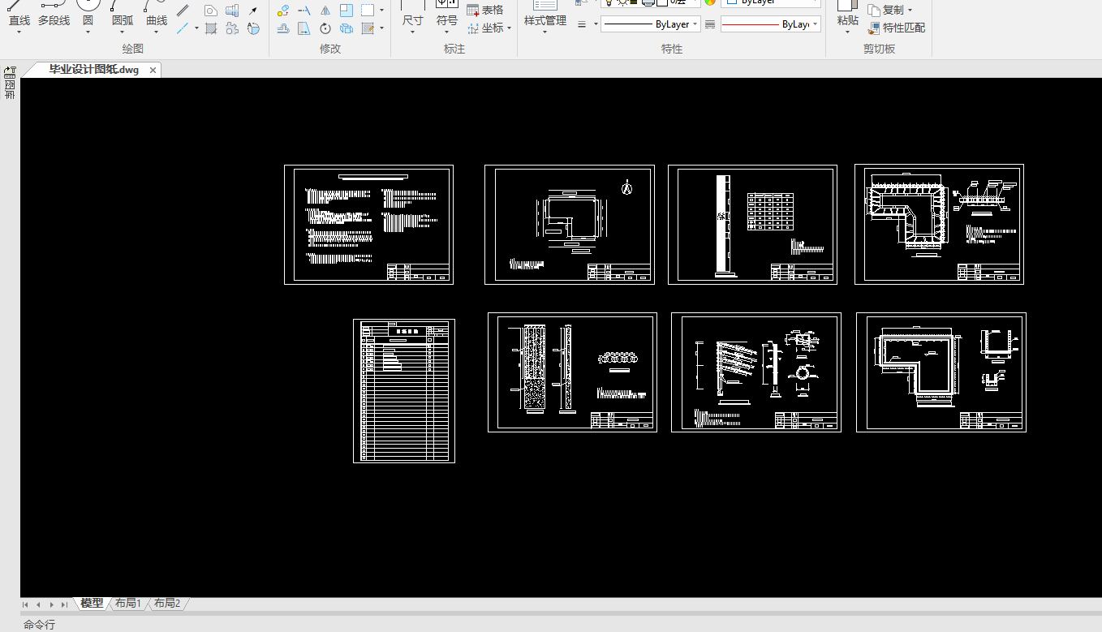Screen dimensions: 1102x632
Task: Close the 毕业设计图纸.dwg document tab
Action: 153,71
